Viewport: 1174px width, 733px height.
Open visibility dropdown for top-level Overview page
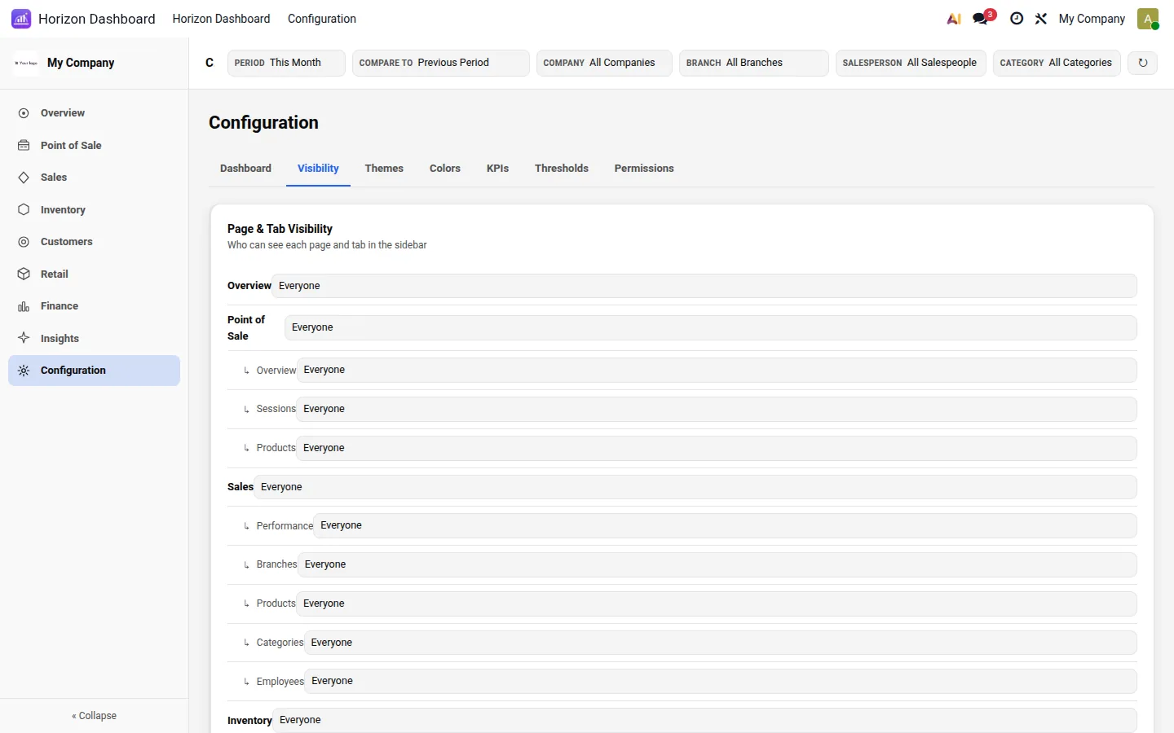coord(704,286)
